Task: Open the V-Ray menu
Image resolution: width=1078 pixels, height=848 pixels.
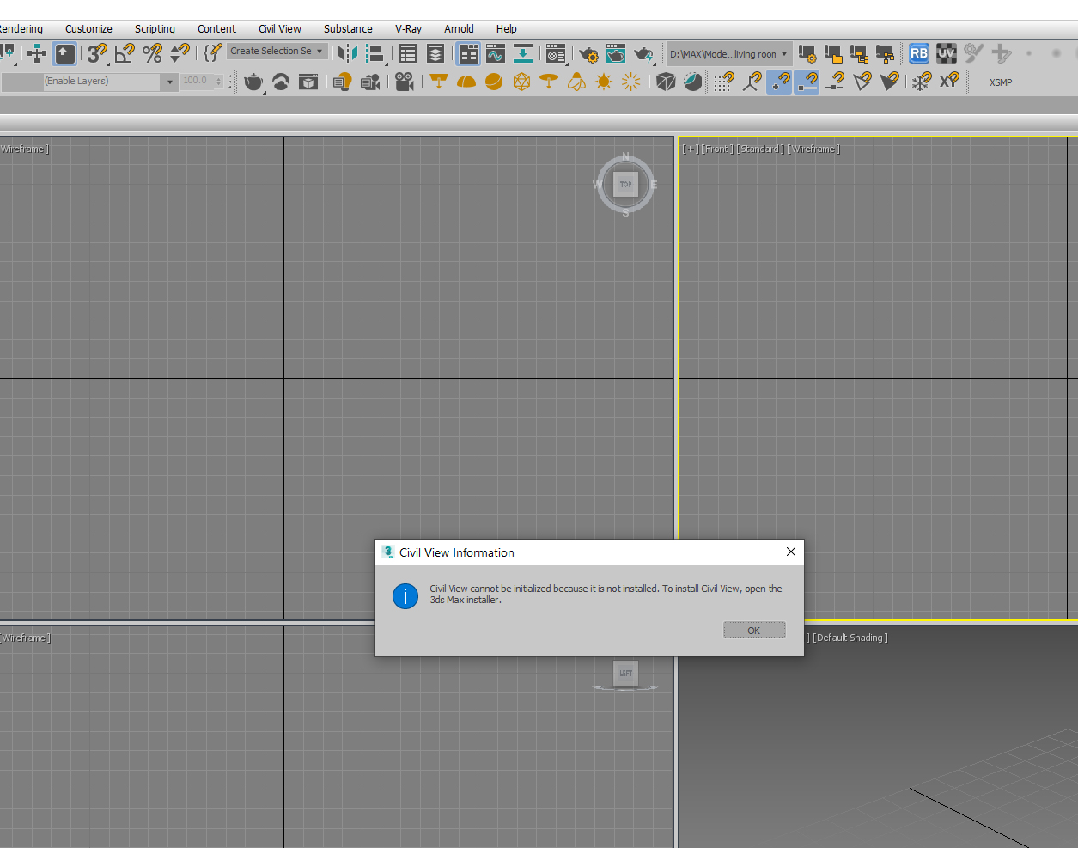Action: coord(408,28)
